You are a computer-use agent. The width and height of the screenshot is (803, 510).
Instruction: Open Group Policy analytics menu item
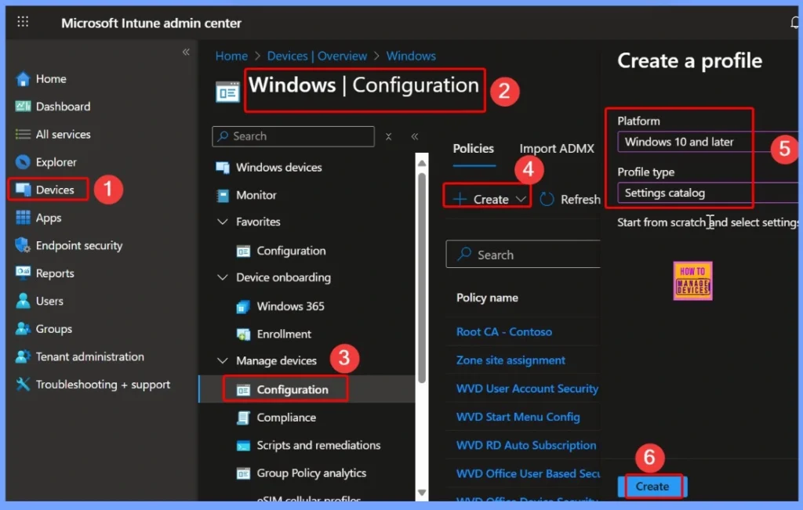click(x=311, y=474)
